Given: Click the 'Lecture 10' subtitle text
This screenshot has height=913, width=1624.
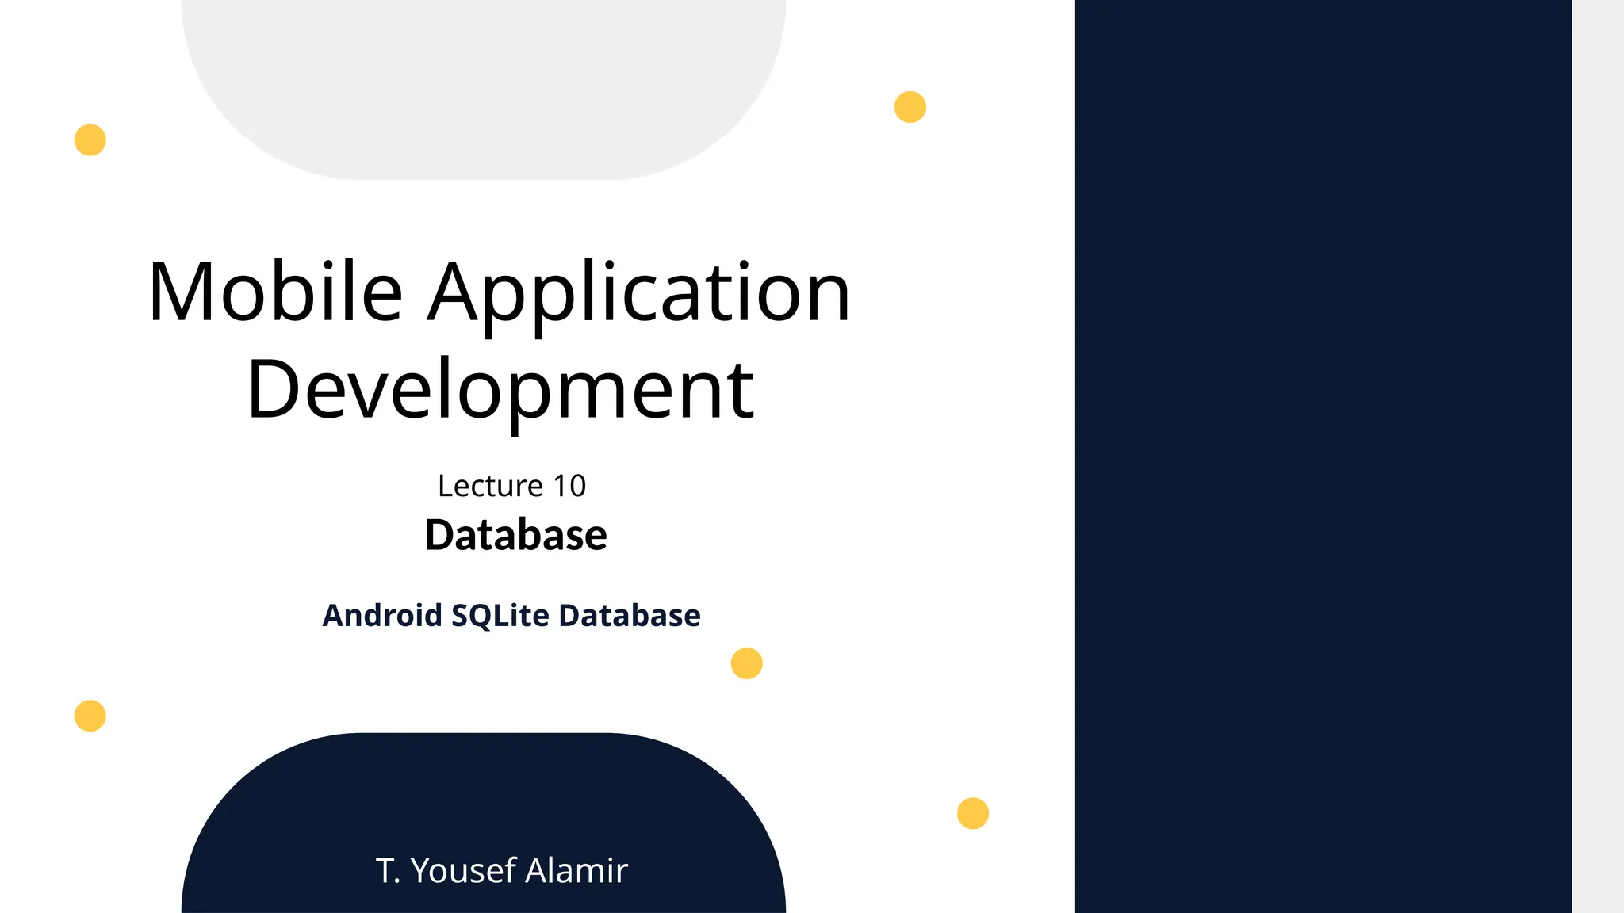Looking at the screenshot, I should [512, 486].
